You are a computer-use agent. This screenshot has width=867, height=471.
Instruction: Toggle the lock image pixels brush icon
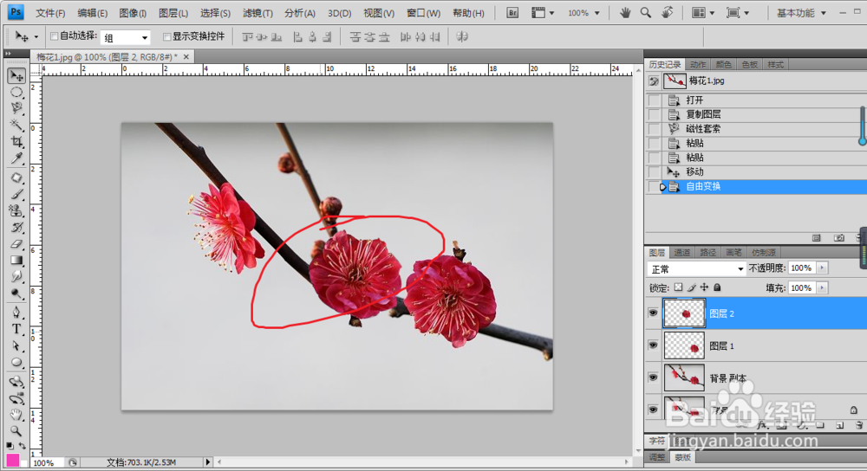click(691, 287)
